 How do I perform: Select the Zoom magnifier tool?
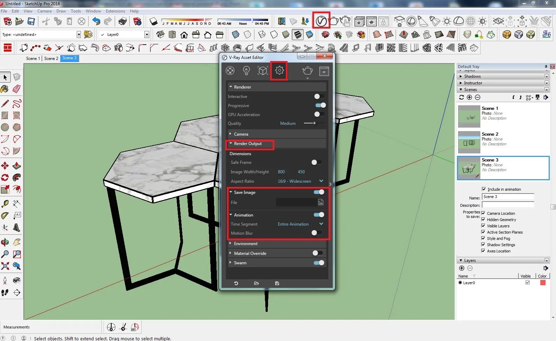[5, 254]
